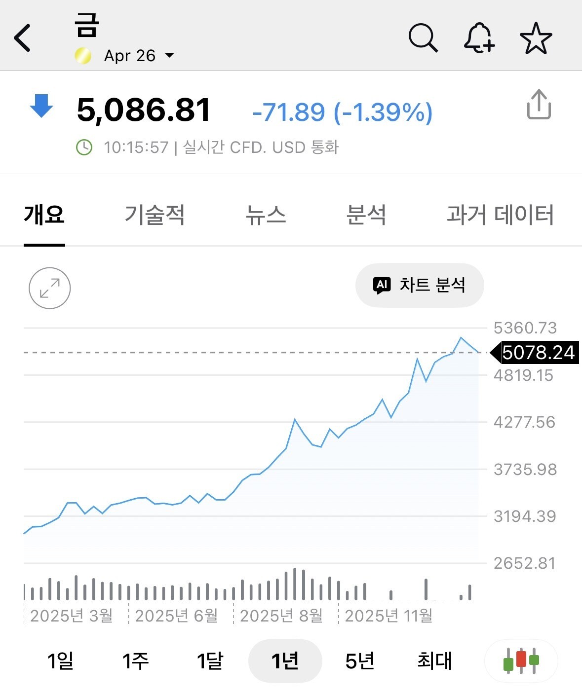Add gold to favorites with star icon

[536, 38]
